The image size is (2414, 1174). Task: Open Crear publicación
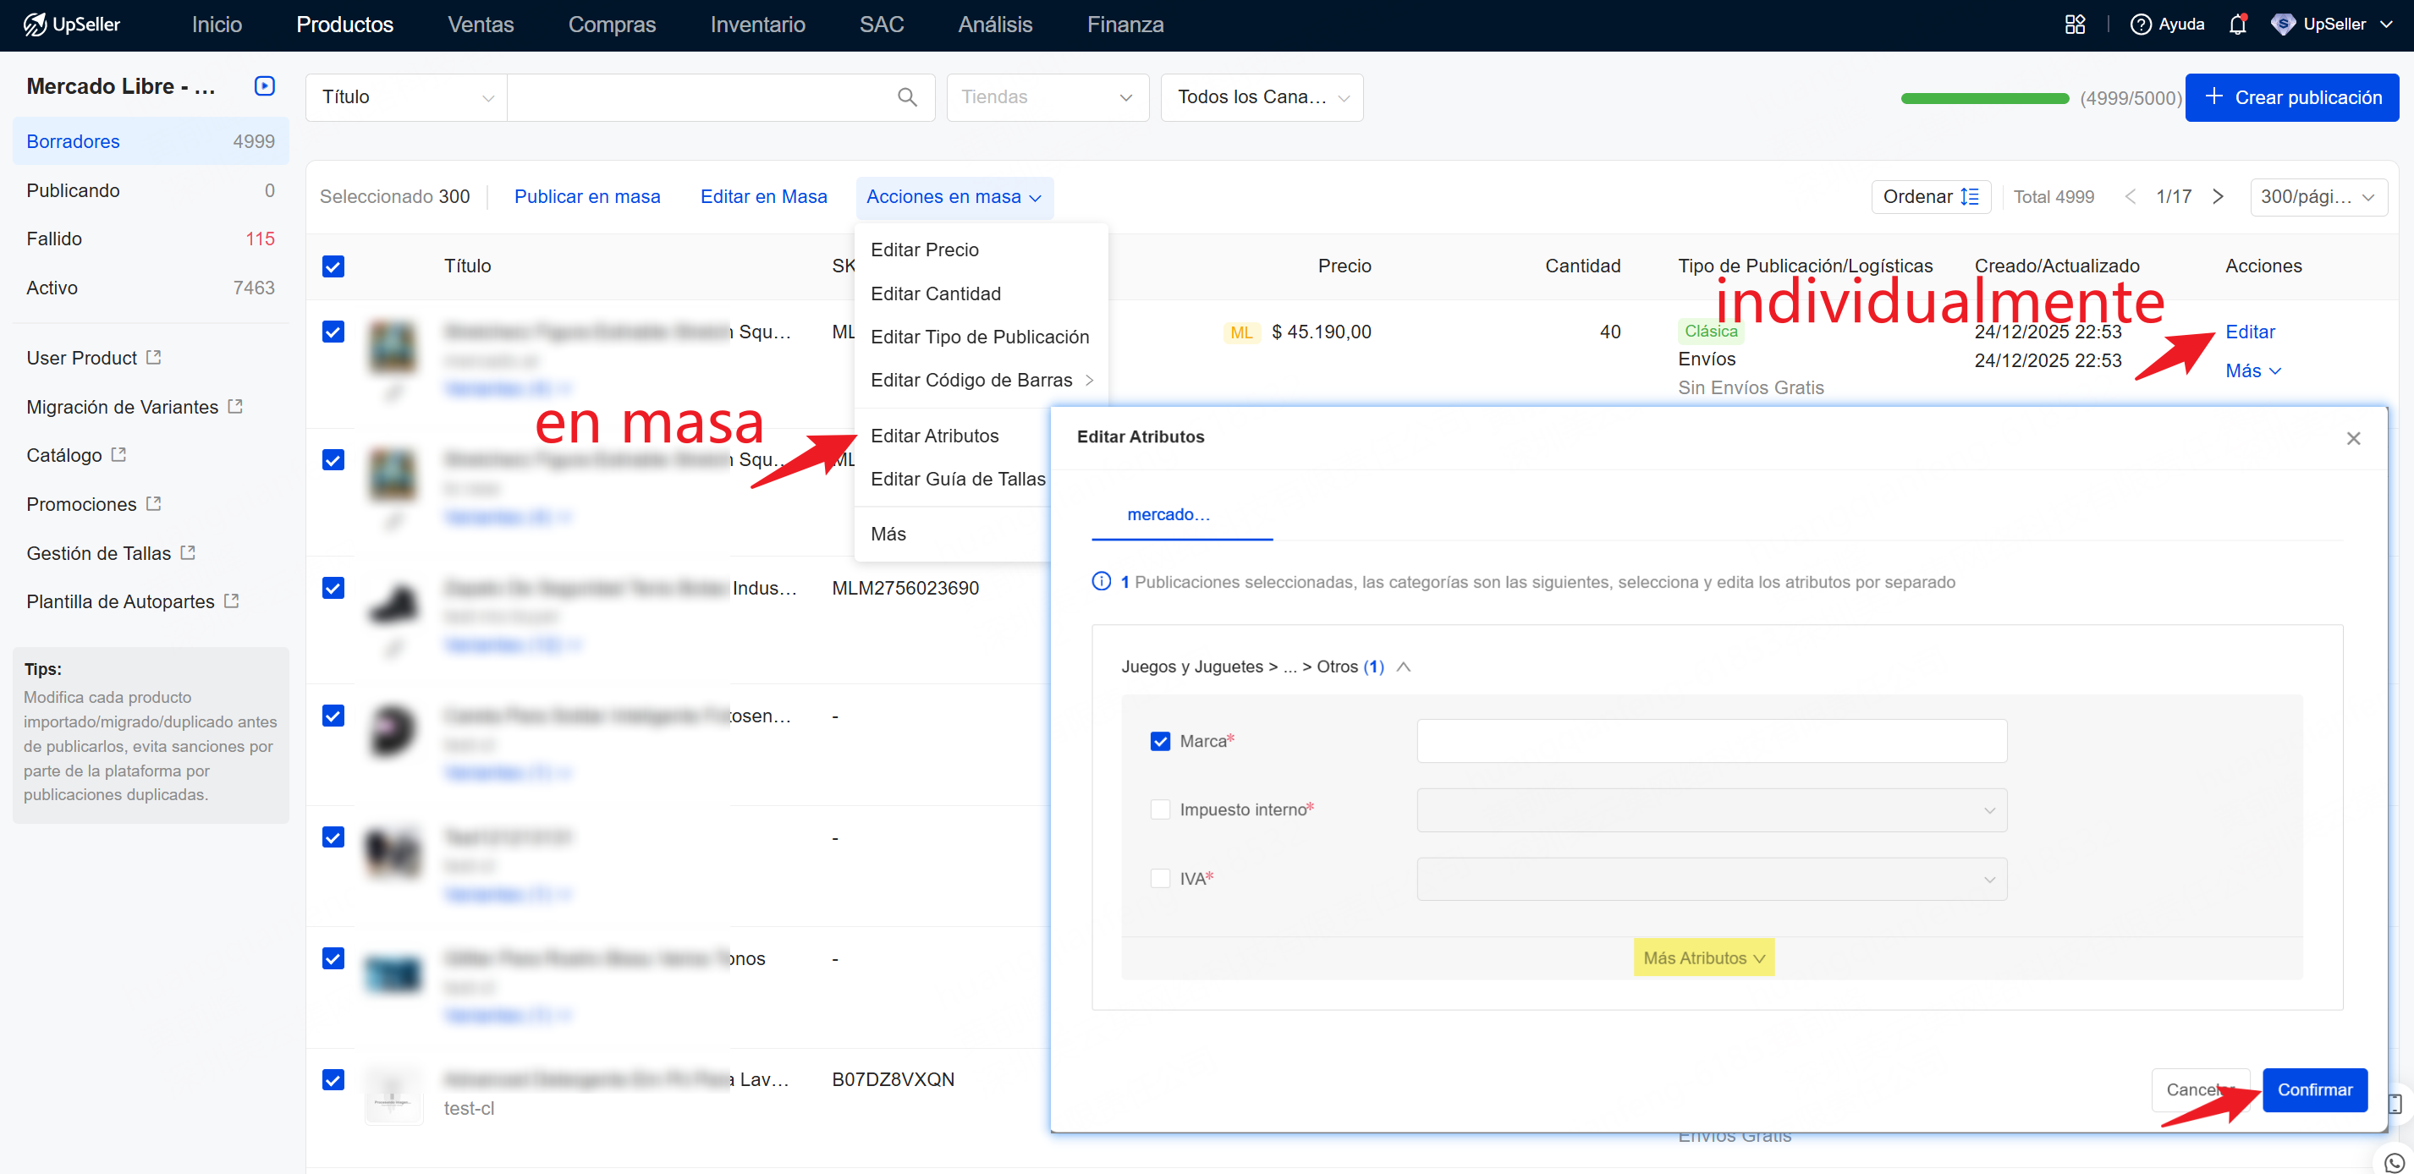pos(2291,96)
